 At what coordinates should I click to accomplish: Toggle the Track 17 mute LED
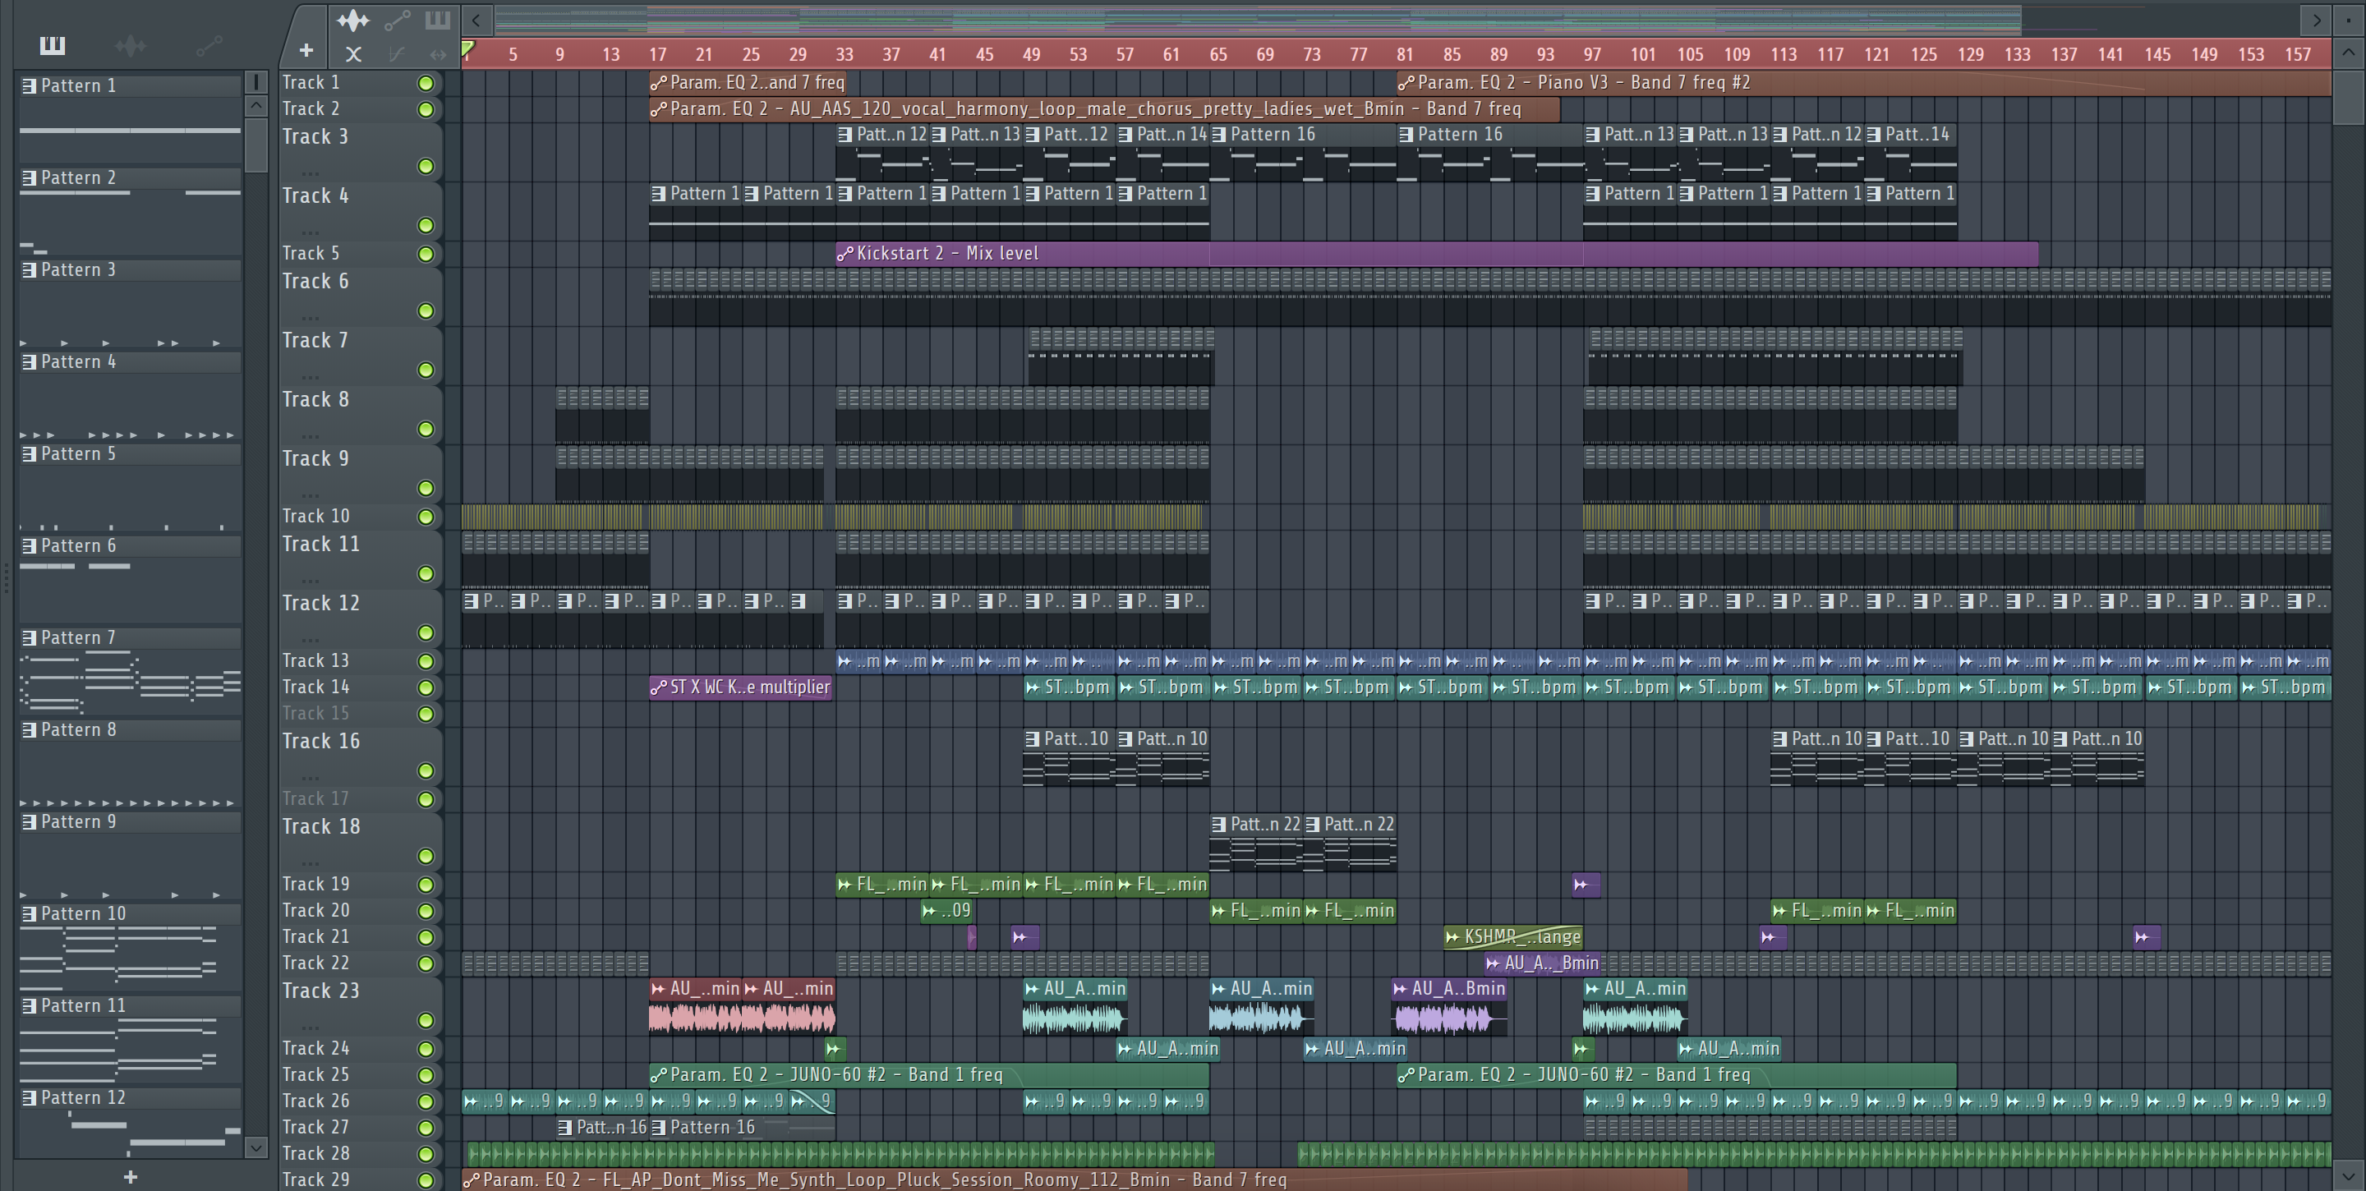(x=426, y=800)
